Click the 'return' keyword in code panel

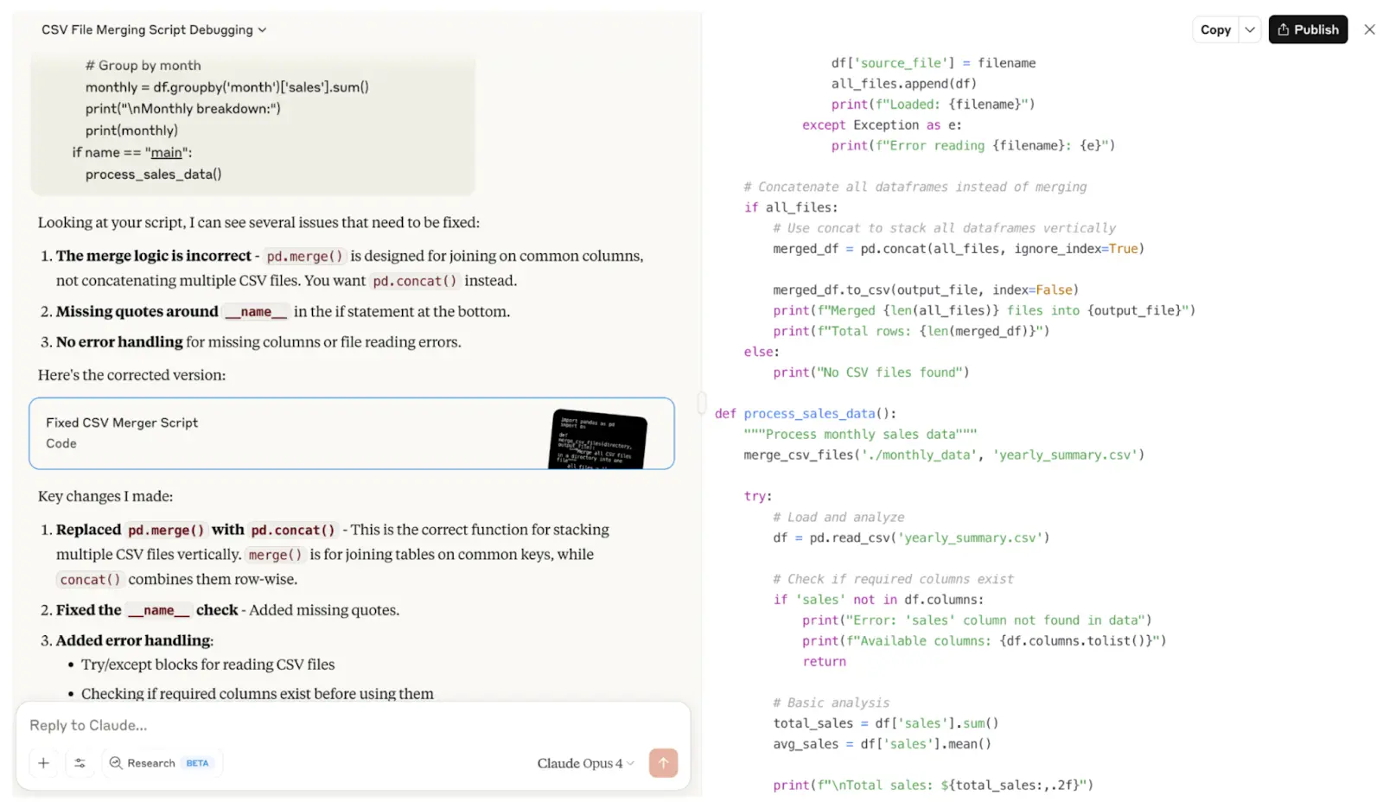824,662
